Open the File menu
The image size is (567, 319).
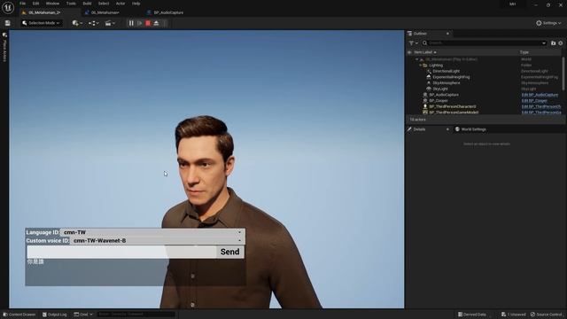tap(22, 4)
